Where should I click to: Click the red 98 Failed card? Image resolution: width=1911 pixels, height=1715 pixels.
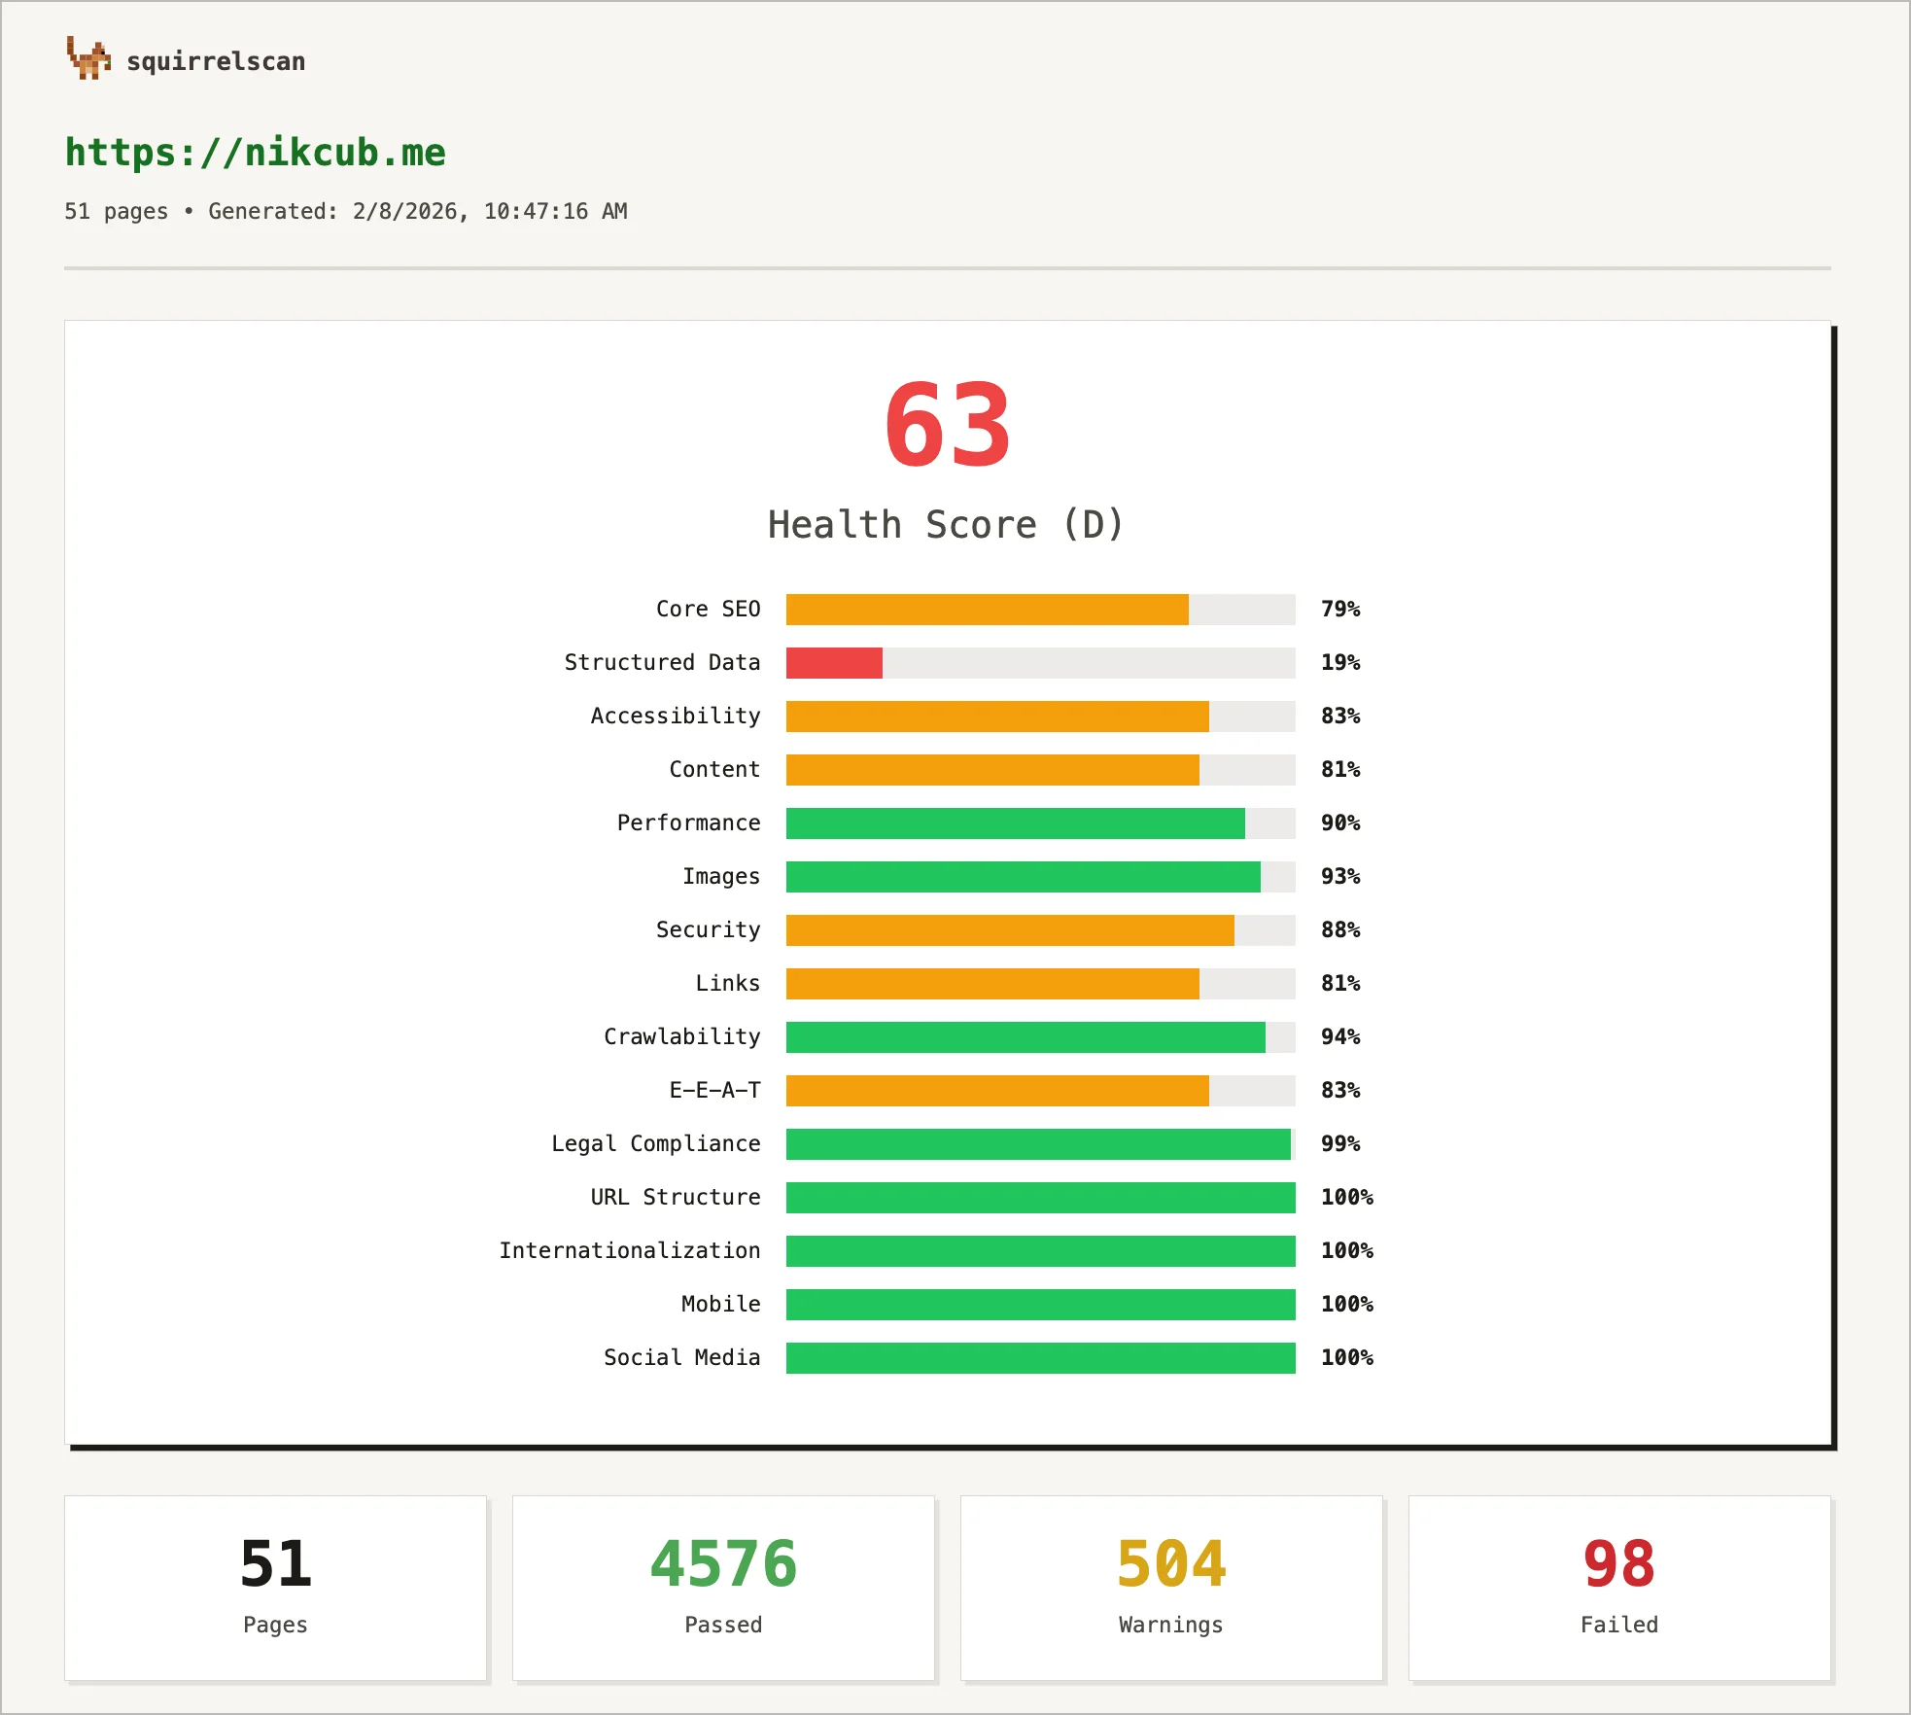click(x=1618, y=1588)
